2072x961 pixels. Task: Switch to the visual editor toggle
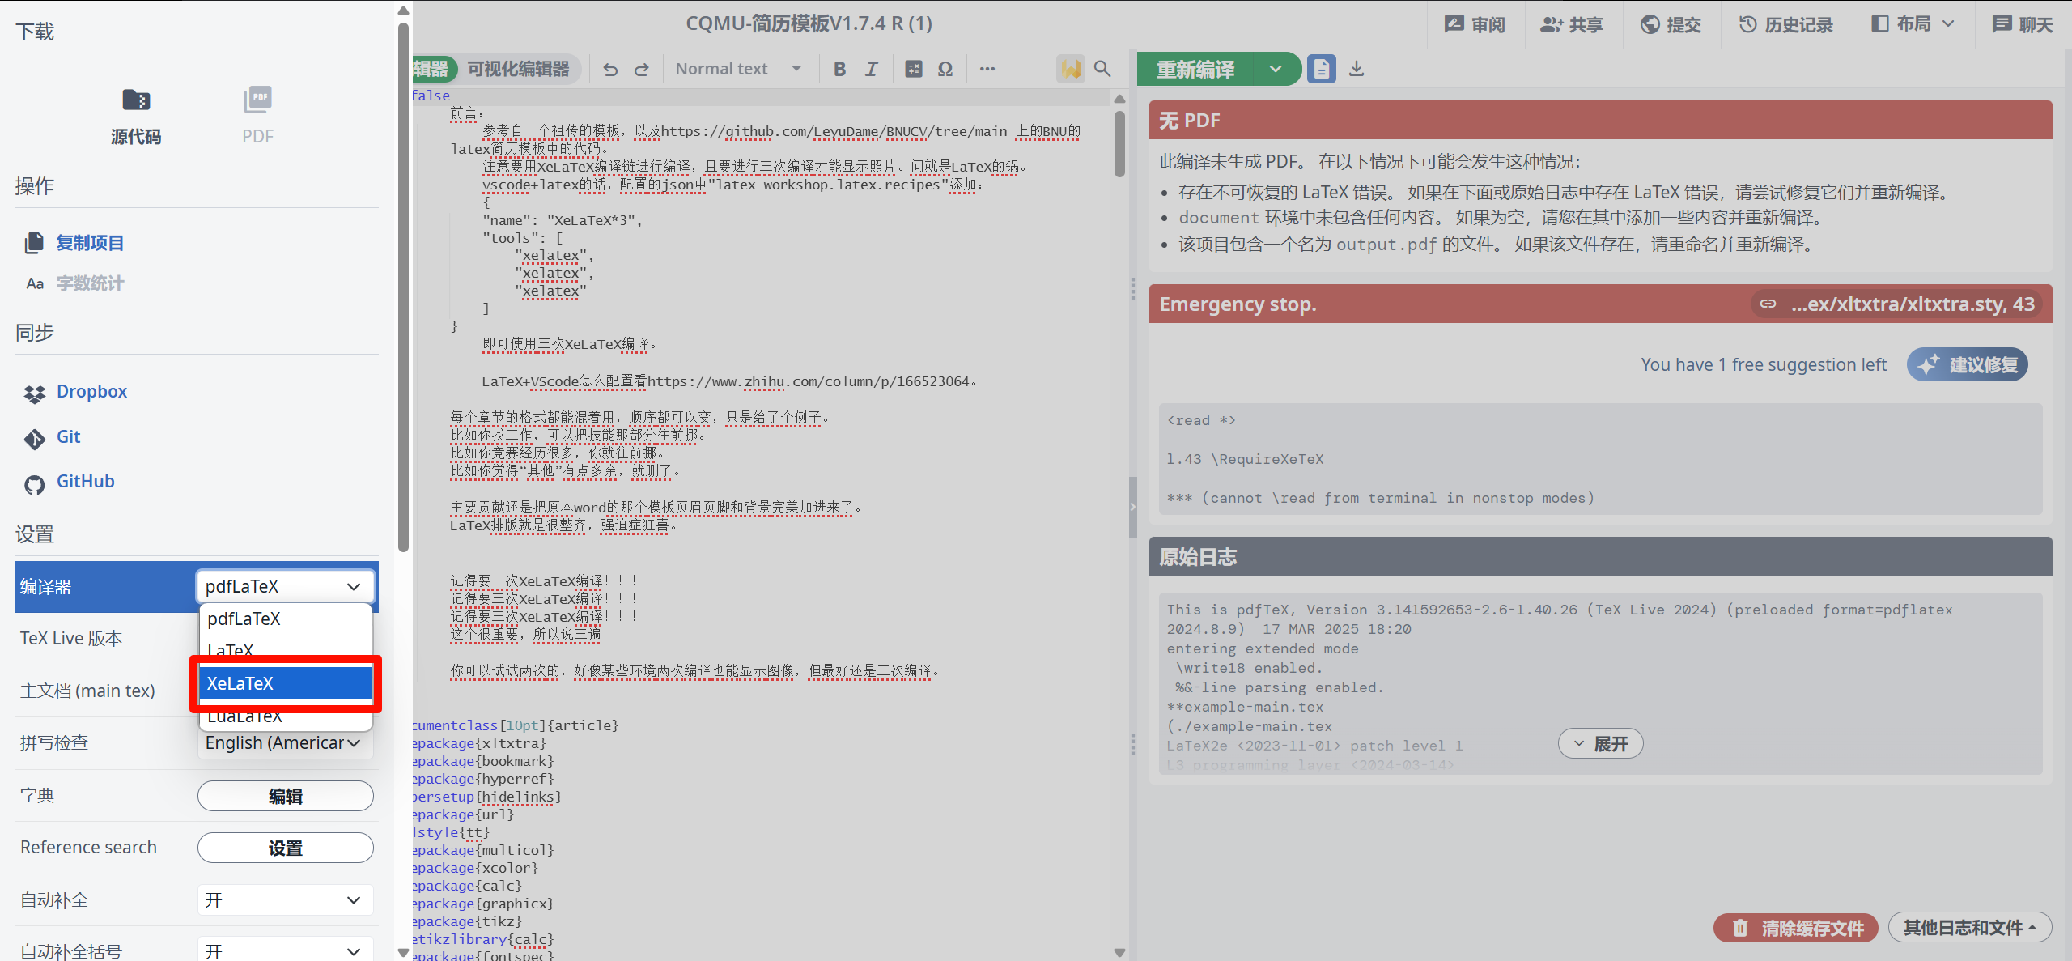518,70
